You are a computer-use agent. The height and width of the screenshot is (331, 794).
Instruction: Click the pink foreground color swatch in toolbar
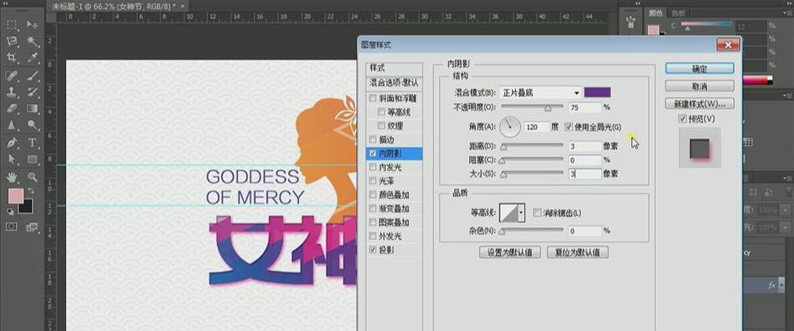coord(16,196)
